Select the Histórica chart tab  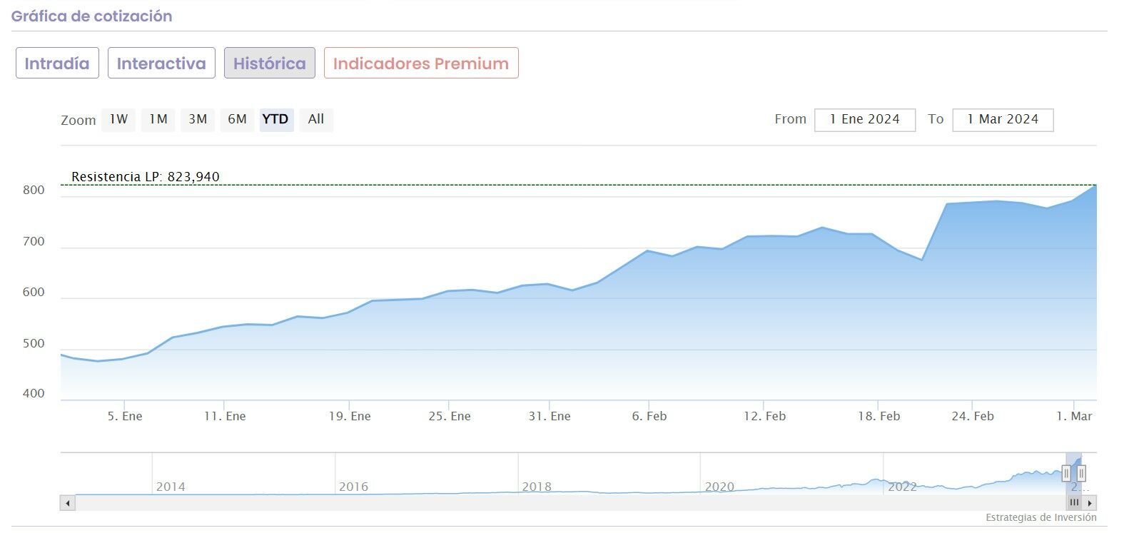coord(269,64)
